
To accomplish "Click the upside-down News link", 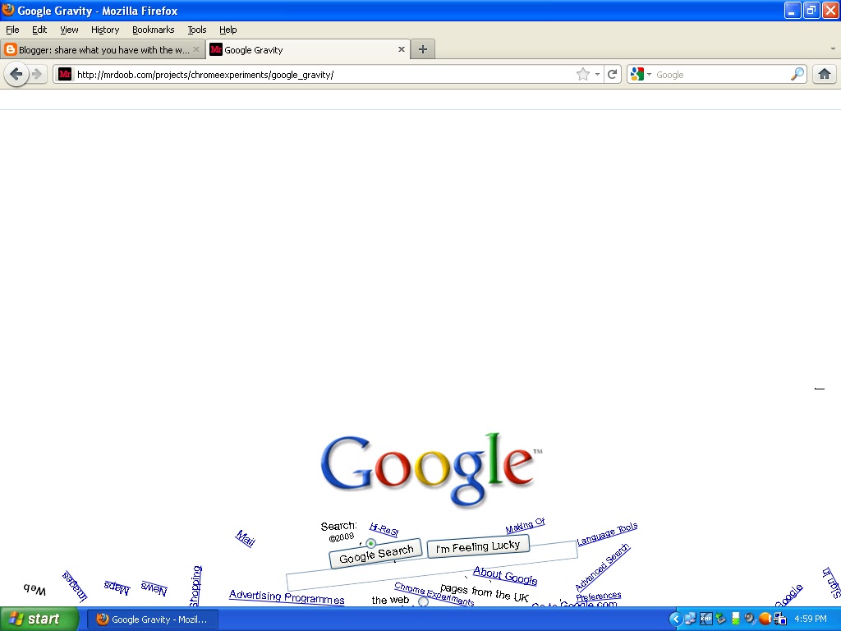I will tap(154, 588).
